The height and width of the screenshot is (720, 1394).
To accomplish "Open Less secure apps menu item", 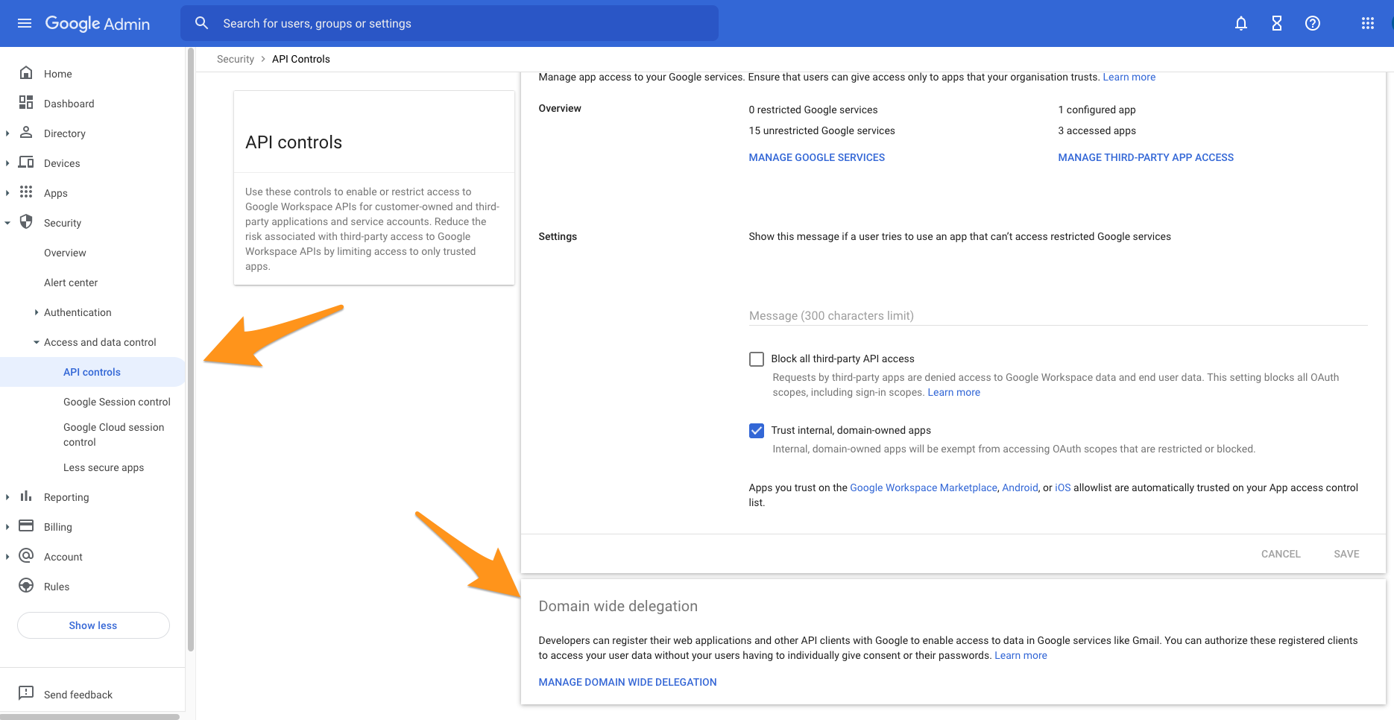I will coord(104,467).
